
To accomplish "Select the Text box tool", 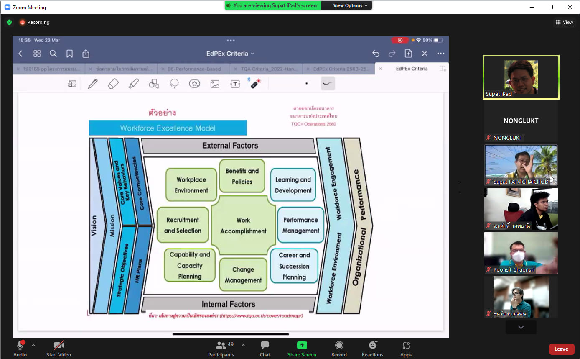I will (x=235, y=84).
